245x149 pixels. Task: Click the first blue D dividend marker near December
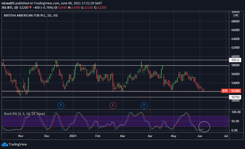[x=61, y=106]
